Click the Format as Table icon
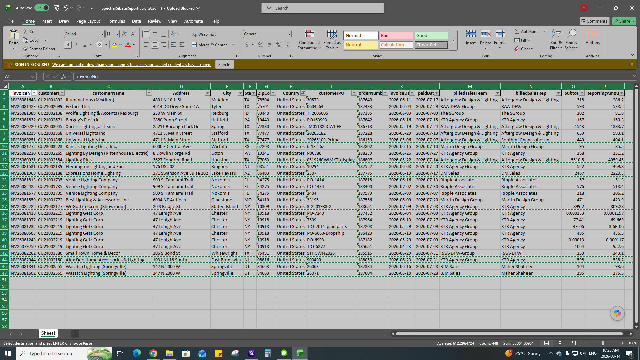Viewport: 640px width, 360px height. (x=332, y=34)
